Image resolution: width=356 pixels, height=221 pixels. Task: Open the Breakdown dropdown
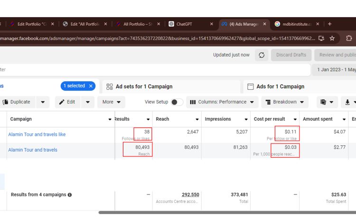pos(285,102)
